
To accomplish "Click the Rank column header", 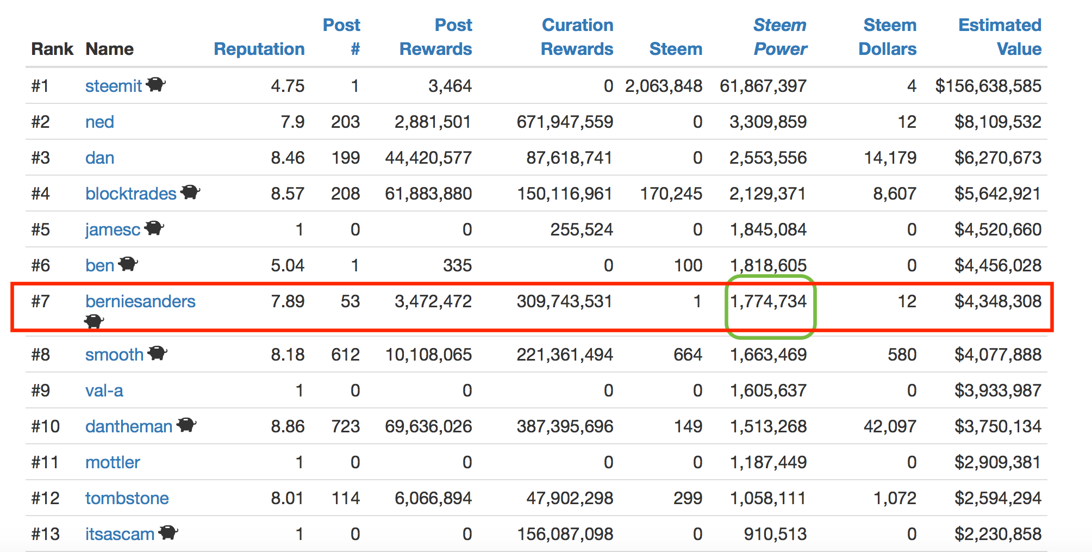I will (52, 49).
